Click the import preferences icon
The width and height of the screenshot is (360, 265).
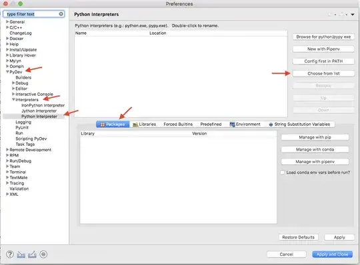[21, 254]
